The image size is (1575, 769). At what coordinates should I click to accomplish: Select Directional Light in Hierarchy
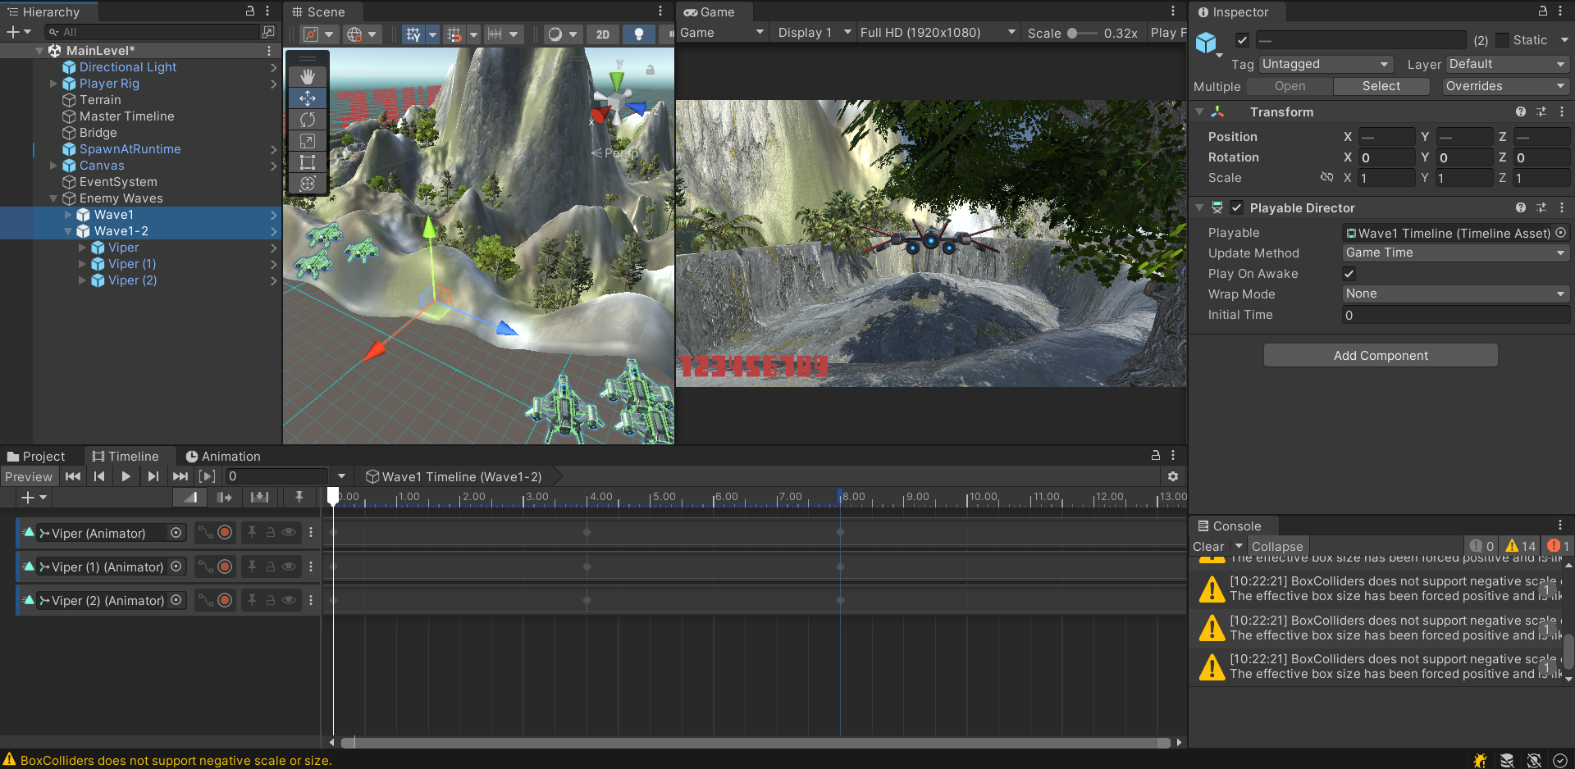click(x=127, y=67)
